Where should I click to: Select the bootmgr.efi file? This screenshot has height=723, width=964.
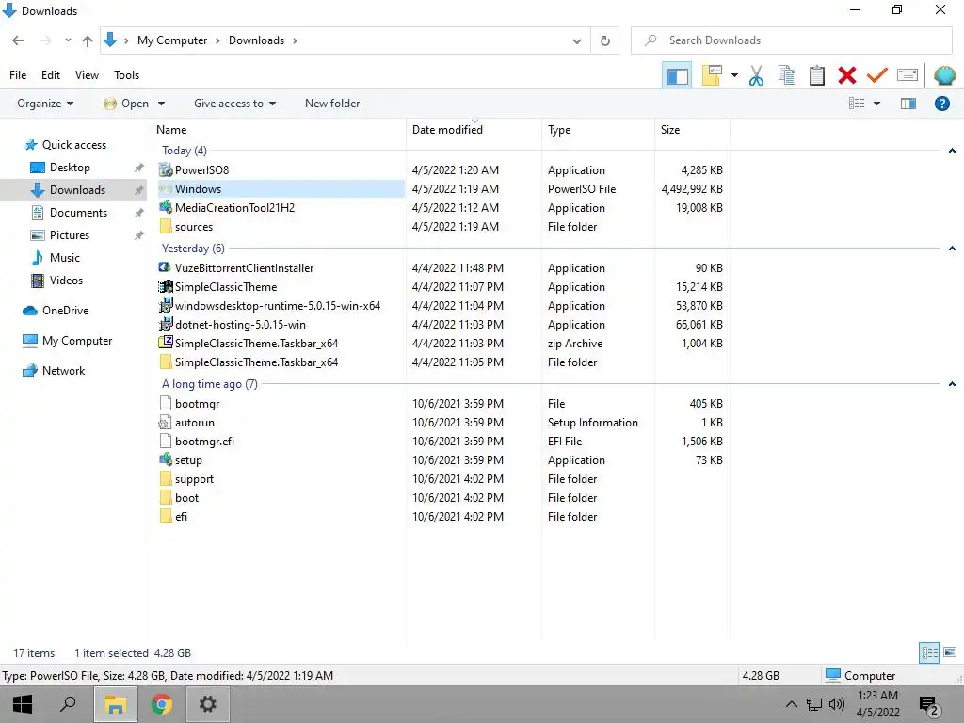204,442
